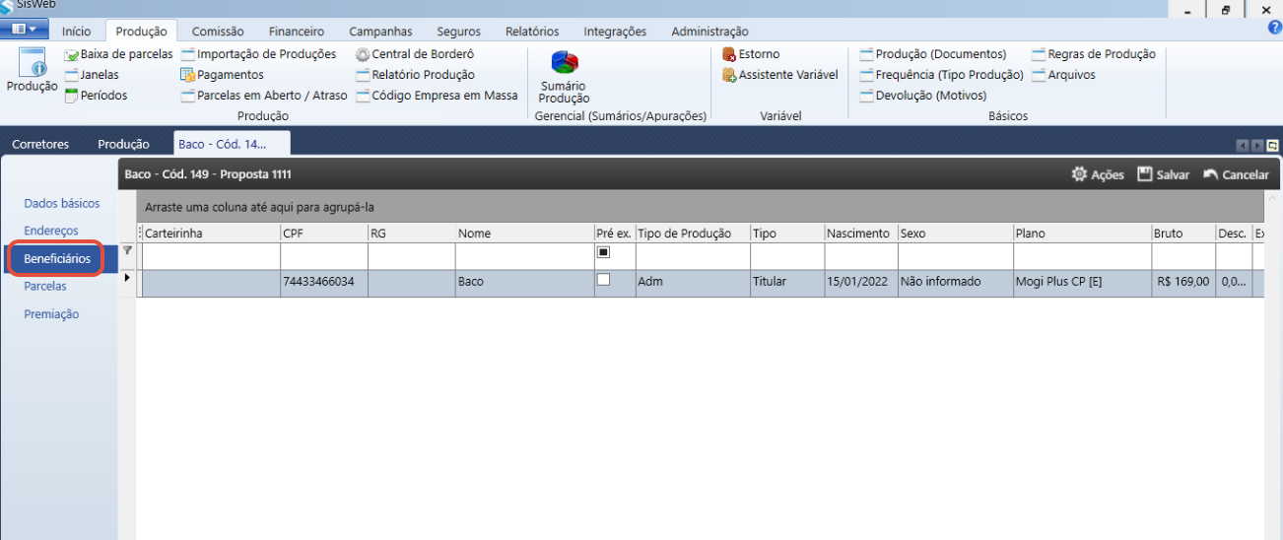Open the blue help question mark
1283x540 pixels.
tap(1274, 28)
